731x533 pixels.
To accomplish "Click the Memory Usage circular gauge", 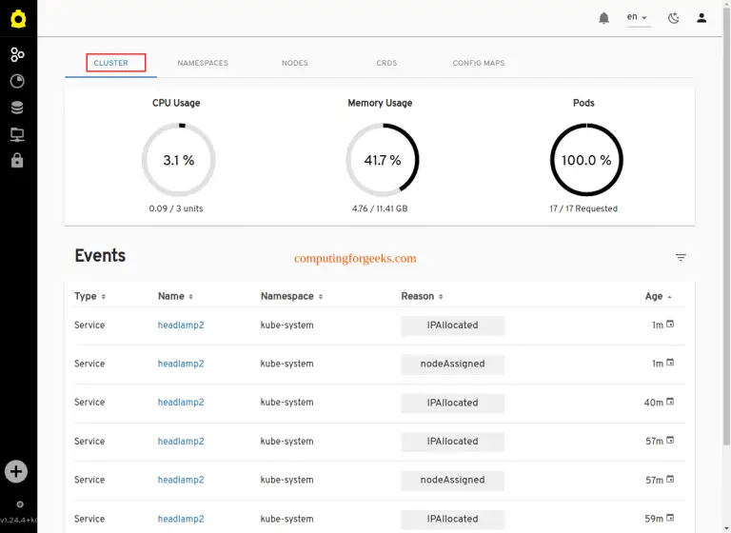I will 382,160.
